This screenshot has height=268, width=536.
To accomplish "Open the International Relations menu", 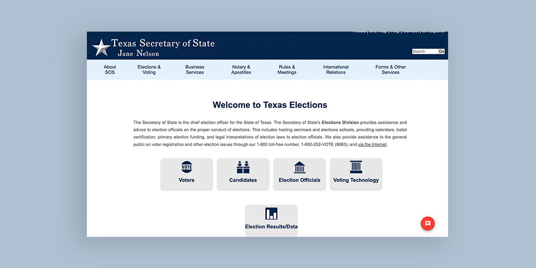I will [x=336, y=70].
